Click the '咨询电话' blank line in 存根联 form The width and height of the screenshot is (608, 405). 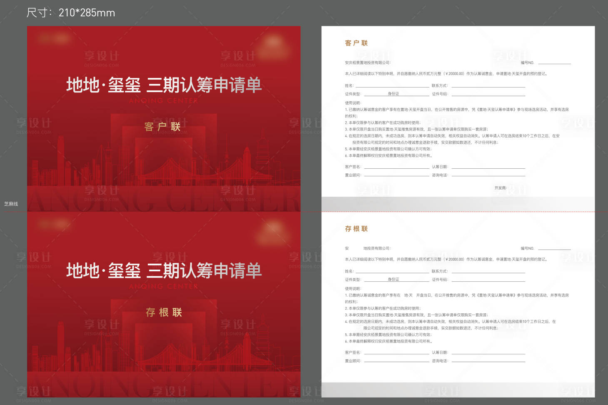pos(488,362)
